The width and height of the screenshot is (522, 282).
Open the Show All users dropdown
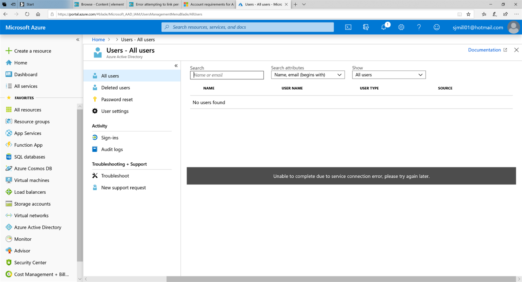(389, 75)
